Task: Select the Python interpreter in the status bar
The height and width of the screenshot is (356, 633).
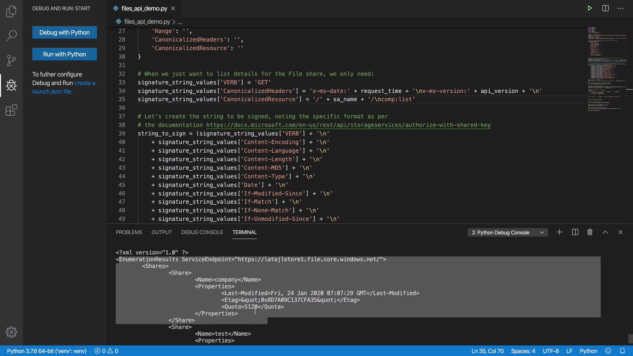Action: click(x=46, y=351)
